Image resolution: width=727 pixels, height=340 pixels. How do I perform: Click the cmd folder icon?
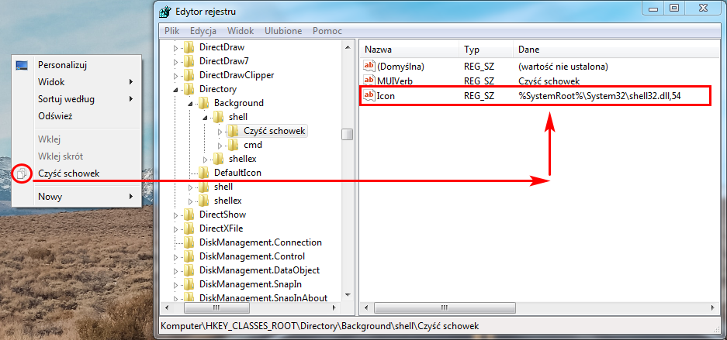[234, 145]
